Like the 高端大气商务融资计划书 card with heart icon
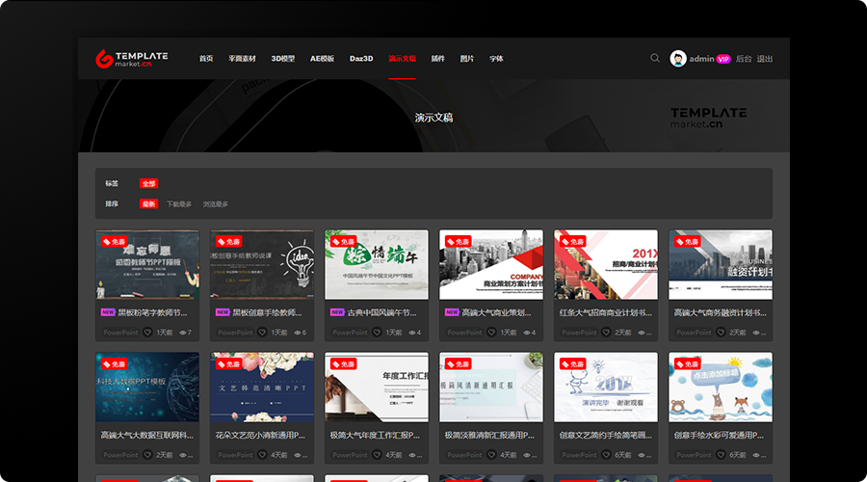Screen dimensions: 867x482 [x=721, y=333]
